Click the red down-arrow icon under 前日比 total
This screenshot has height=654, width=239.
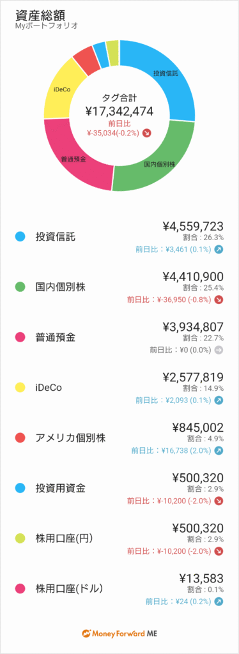[147, 133]
